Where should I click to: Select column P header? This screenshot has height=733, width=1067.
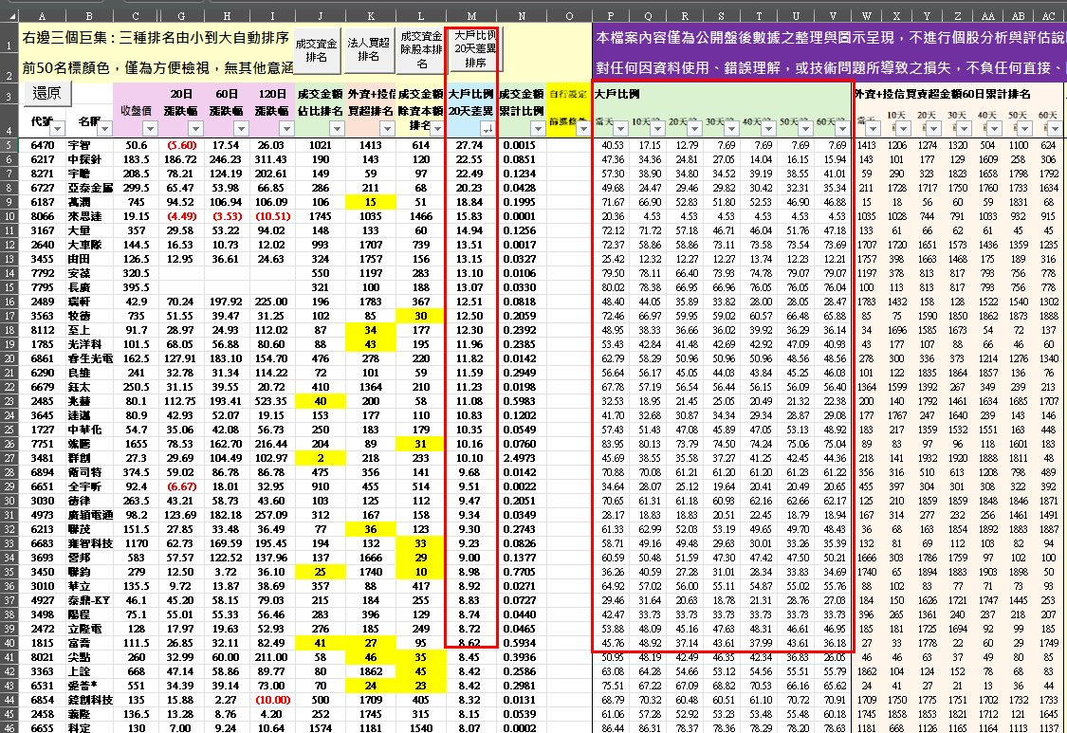pos(611,16)
